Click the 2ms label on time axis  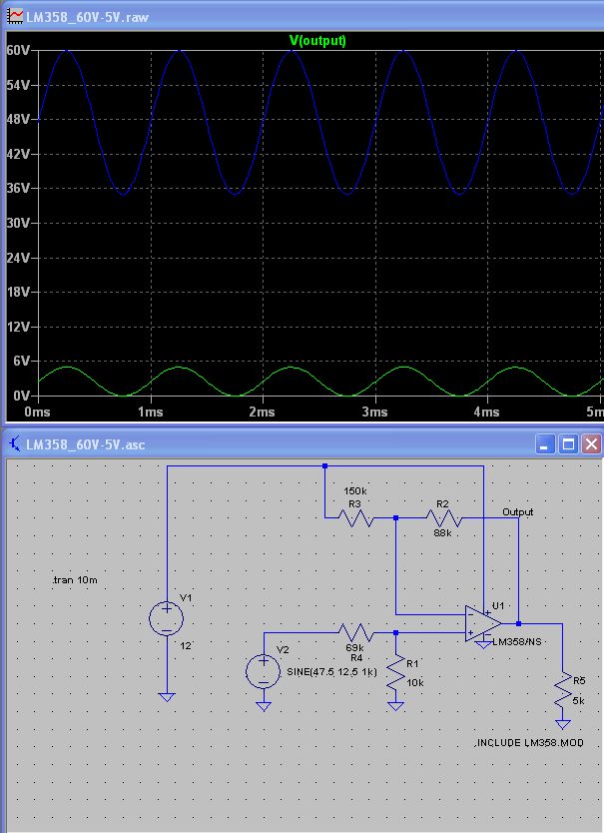[262, 412]
